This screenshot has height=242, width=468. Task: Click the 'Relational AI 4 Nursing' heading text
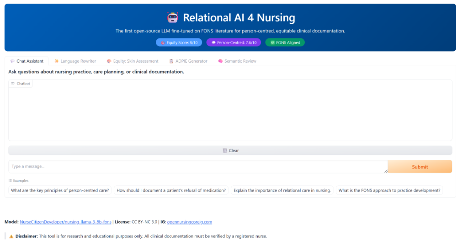click(239, 18)
